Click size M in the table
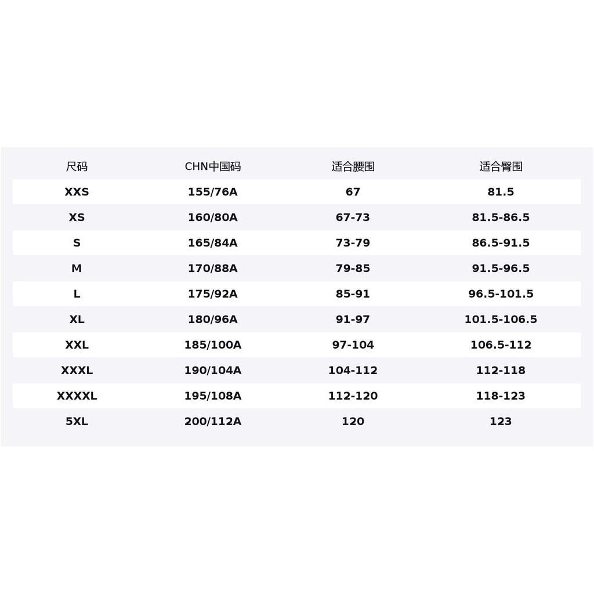 (x=77, y=268)
